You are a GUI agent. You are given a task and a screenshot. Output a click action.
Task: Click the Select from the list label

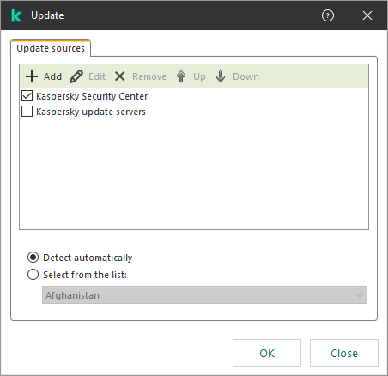85,275
